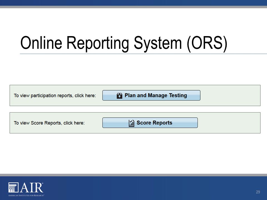Click the text 'To view participation reports, click here:'
267x200 pixels.
point(55,96)
